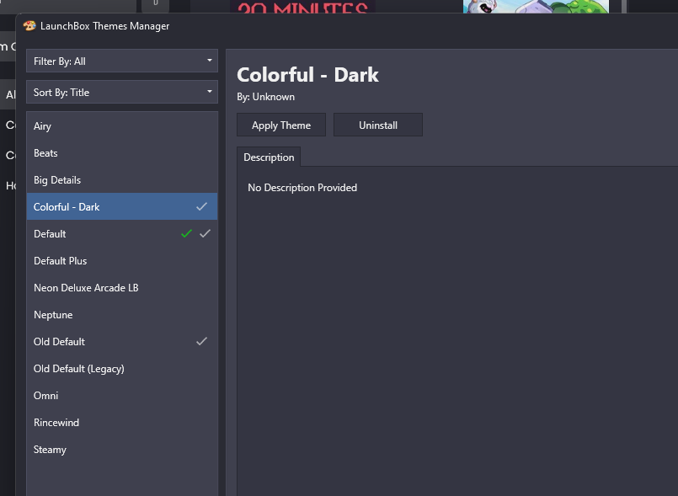Click the No Description Provided text
This screenshot has height=496, width=678.
302,188
